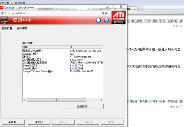This screenshot has height=127, width=184.
Task: Select the 2D 驅動程式檔案路徑 row
Action: tap(63, 63)
